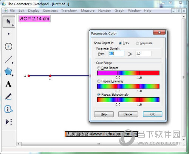Click the Repeat Bidirectionally color bar
189x154 pixels.
pos(128,100)
